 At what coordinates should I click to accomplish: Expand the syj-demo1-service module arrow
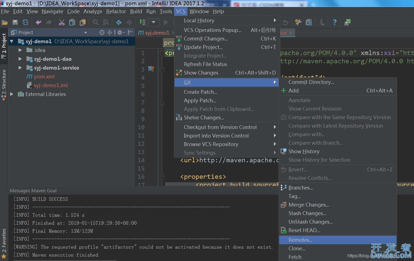click(20, 68)
